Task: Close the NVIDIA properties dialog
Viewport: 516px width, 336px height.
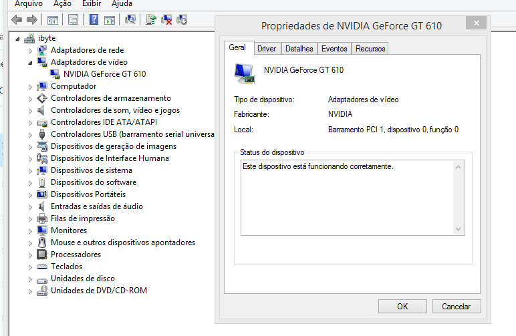Action: click(x=476, y=23)
